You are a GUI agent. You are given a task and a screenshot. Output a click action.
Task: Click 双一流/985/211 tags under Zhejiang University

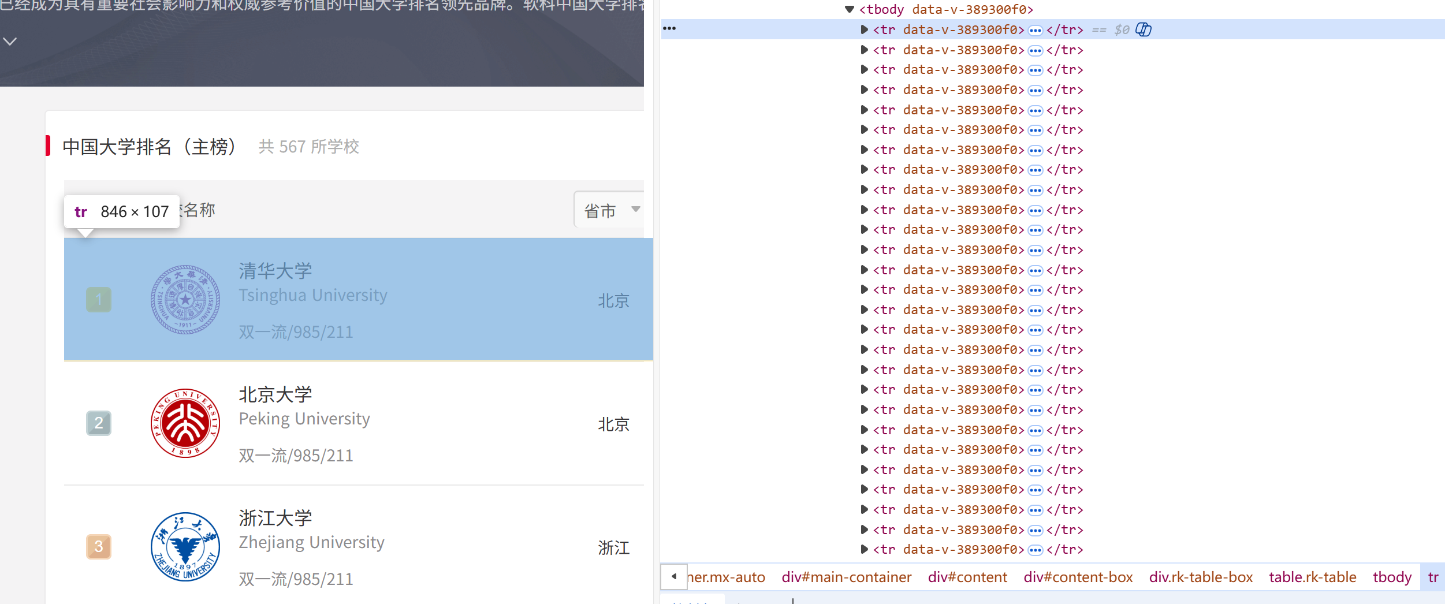(x=296, y=579)
